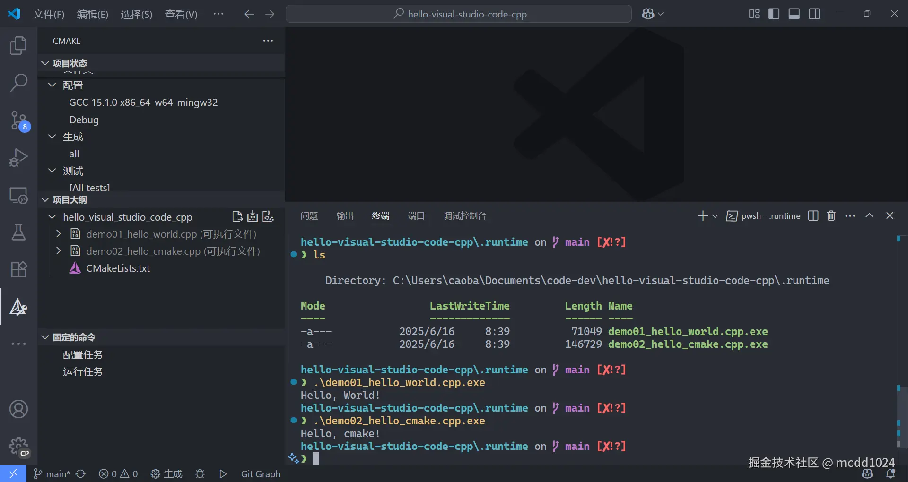The height and width of the screenshot is (482, 908).
Task: Collapse hello_visual_studio_code_cpp project node
Action: 52,217
